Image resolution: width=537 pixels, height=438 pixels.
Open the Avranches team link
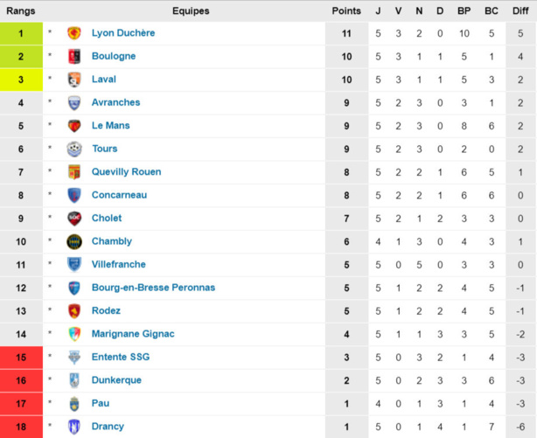click(115, 102)
